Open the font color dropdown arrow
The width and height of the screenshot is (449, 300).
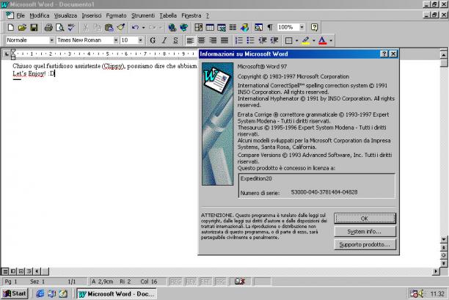coord(331,40)
